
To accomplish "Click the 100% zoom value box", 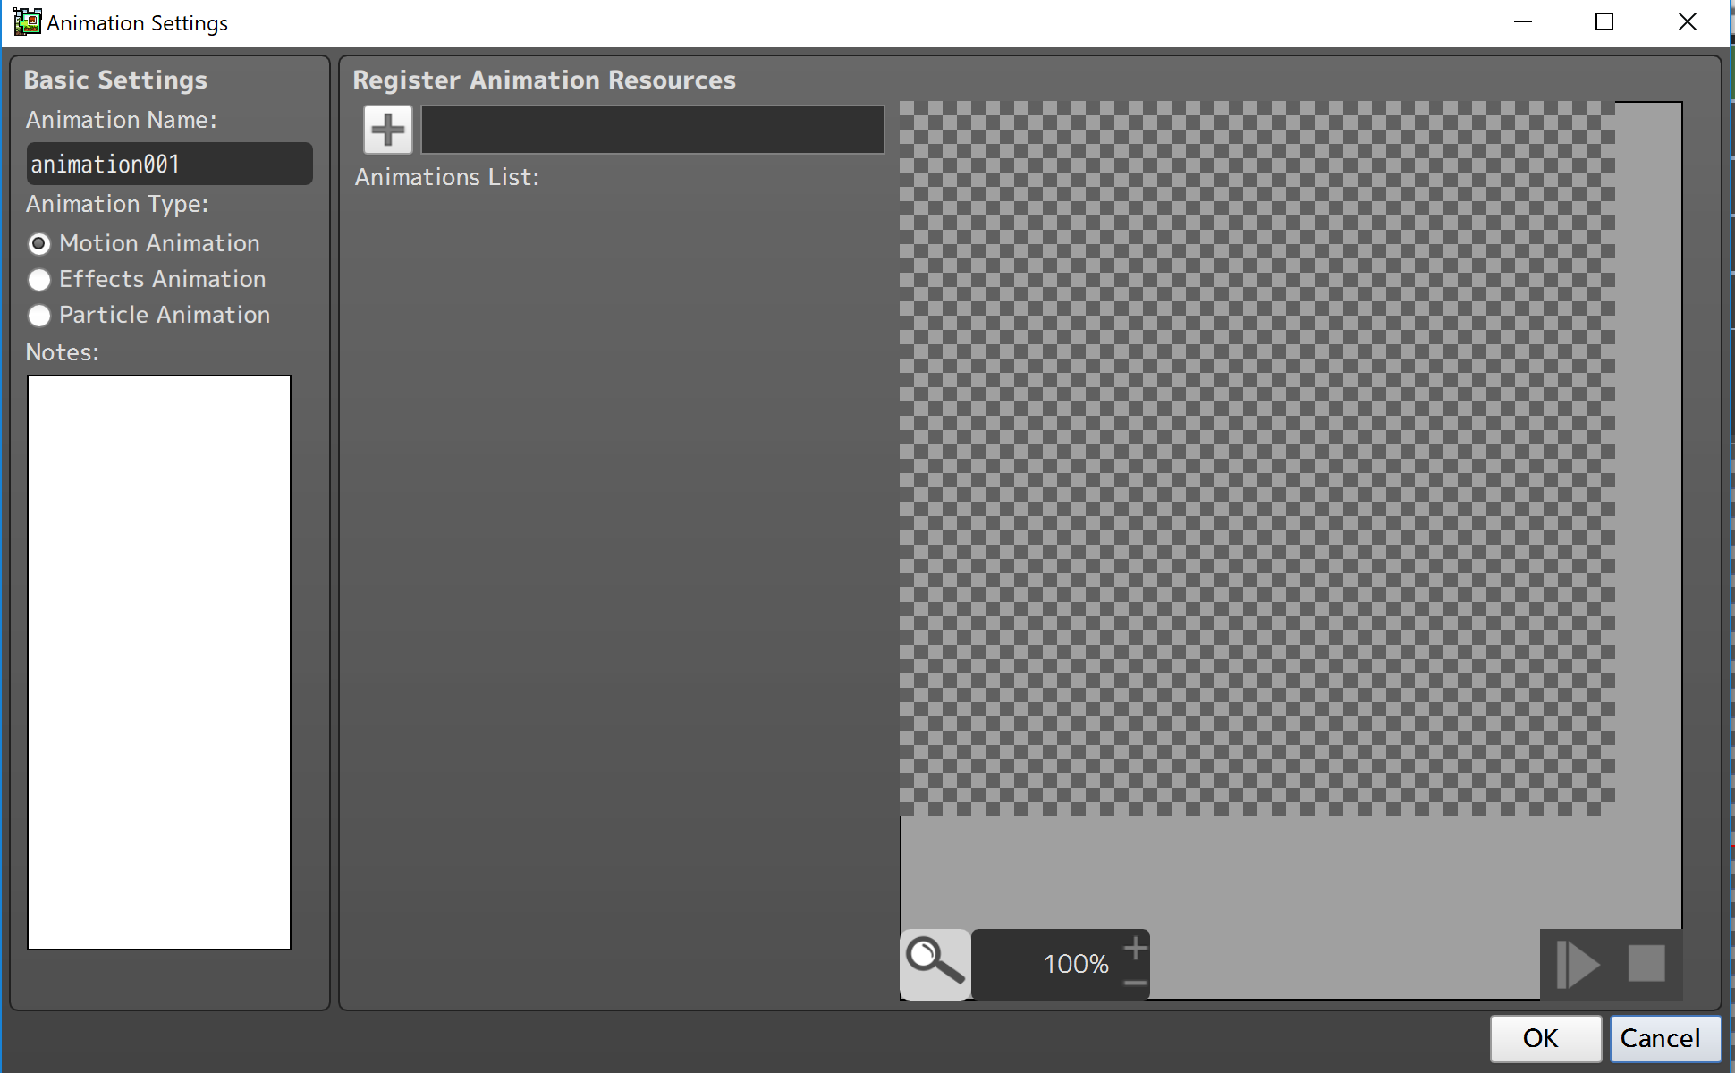I will [x=1046, y=965].
